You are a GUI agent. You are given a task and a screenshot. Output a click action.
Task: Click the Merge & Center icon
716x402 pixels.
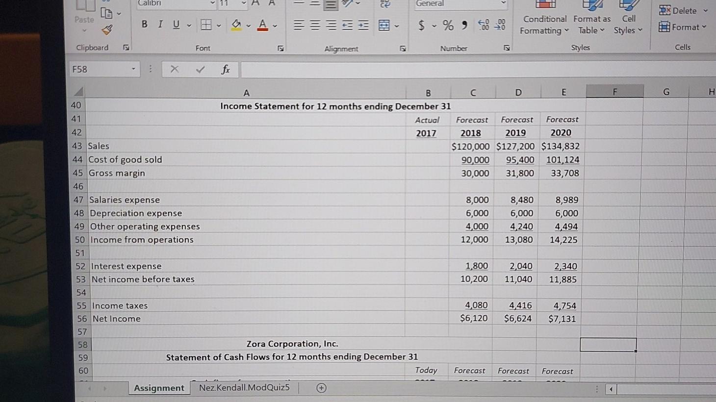[385, 25]
